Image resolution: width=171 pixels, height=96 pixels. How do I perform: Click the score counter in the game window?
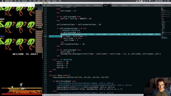click(x=17, y=89)
